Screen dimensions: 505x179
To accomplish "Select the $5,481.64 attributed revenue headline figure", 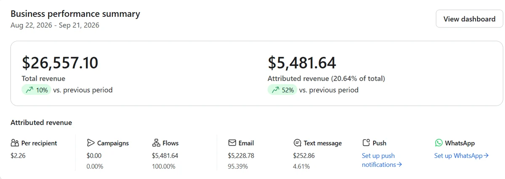I will click(x=302, y=63).
